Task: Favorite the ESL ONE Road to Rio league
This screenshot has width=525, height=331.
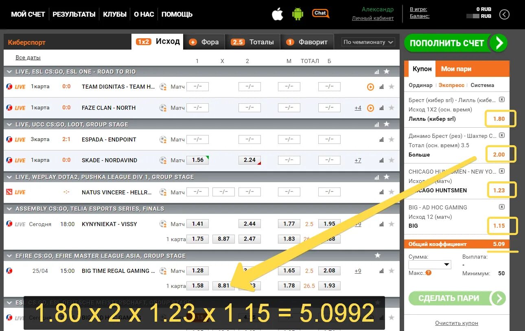Action: [x=387, y=72]
